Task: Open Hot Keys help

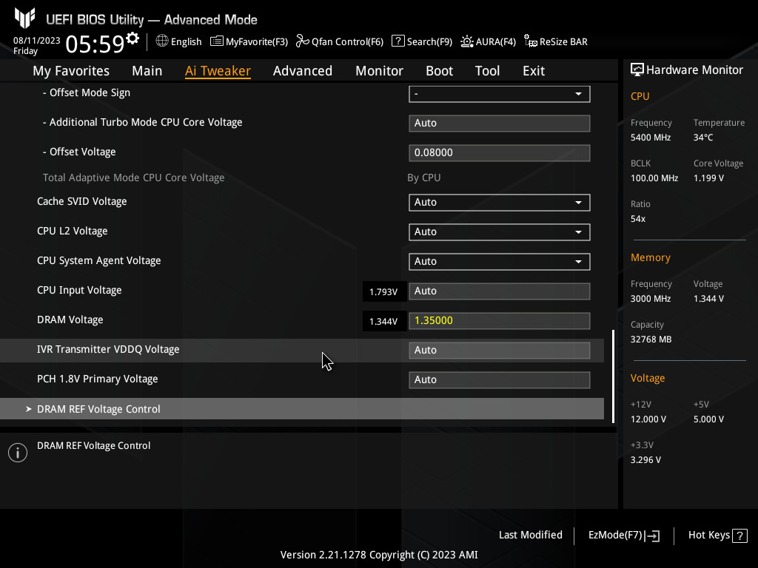Action: tap(718, 535)
